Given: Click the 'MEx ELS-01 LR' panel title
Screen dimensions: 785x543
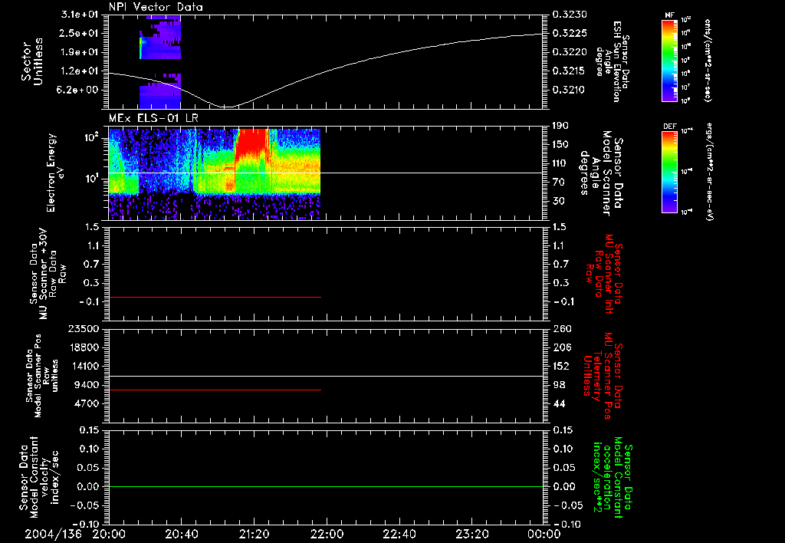Looking at the screenshot, I should pyautogui.click(x=153, y=118).
